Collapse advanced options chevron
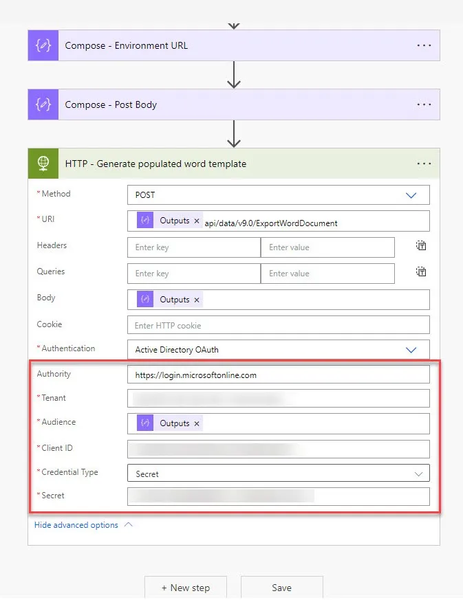The width and height of the screenshot is (463, 600). [x=129, y=524]
